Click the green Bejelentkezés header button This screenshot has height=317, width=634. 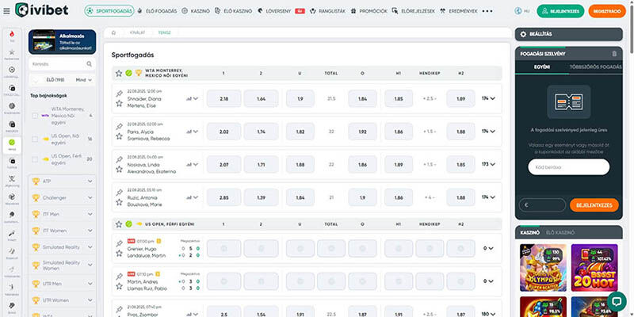560,11
